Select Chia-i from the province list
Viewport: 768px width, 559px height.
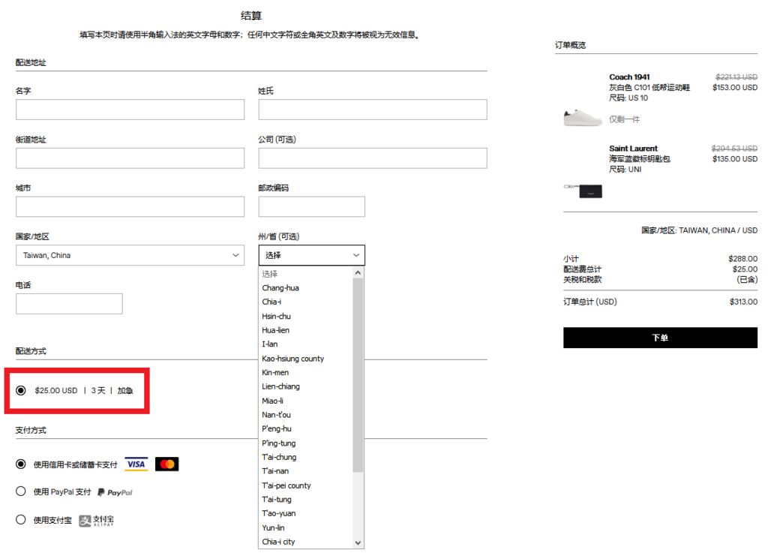[306, 302]
